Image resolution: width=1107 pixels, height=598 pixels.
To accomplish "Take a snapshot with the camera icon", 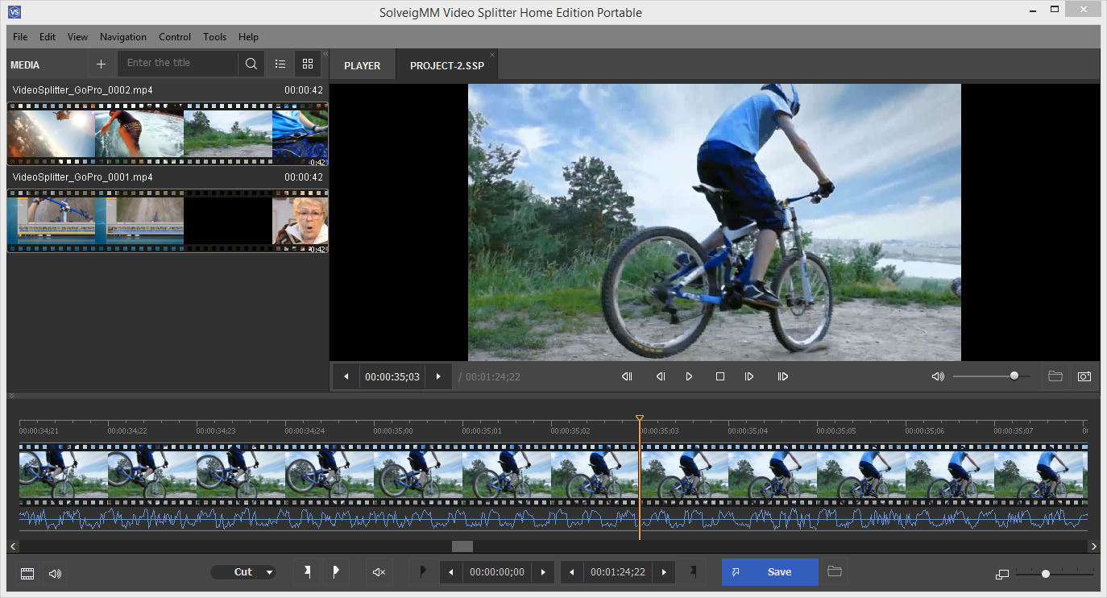I will [1084, 376].
